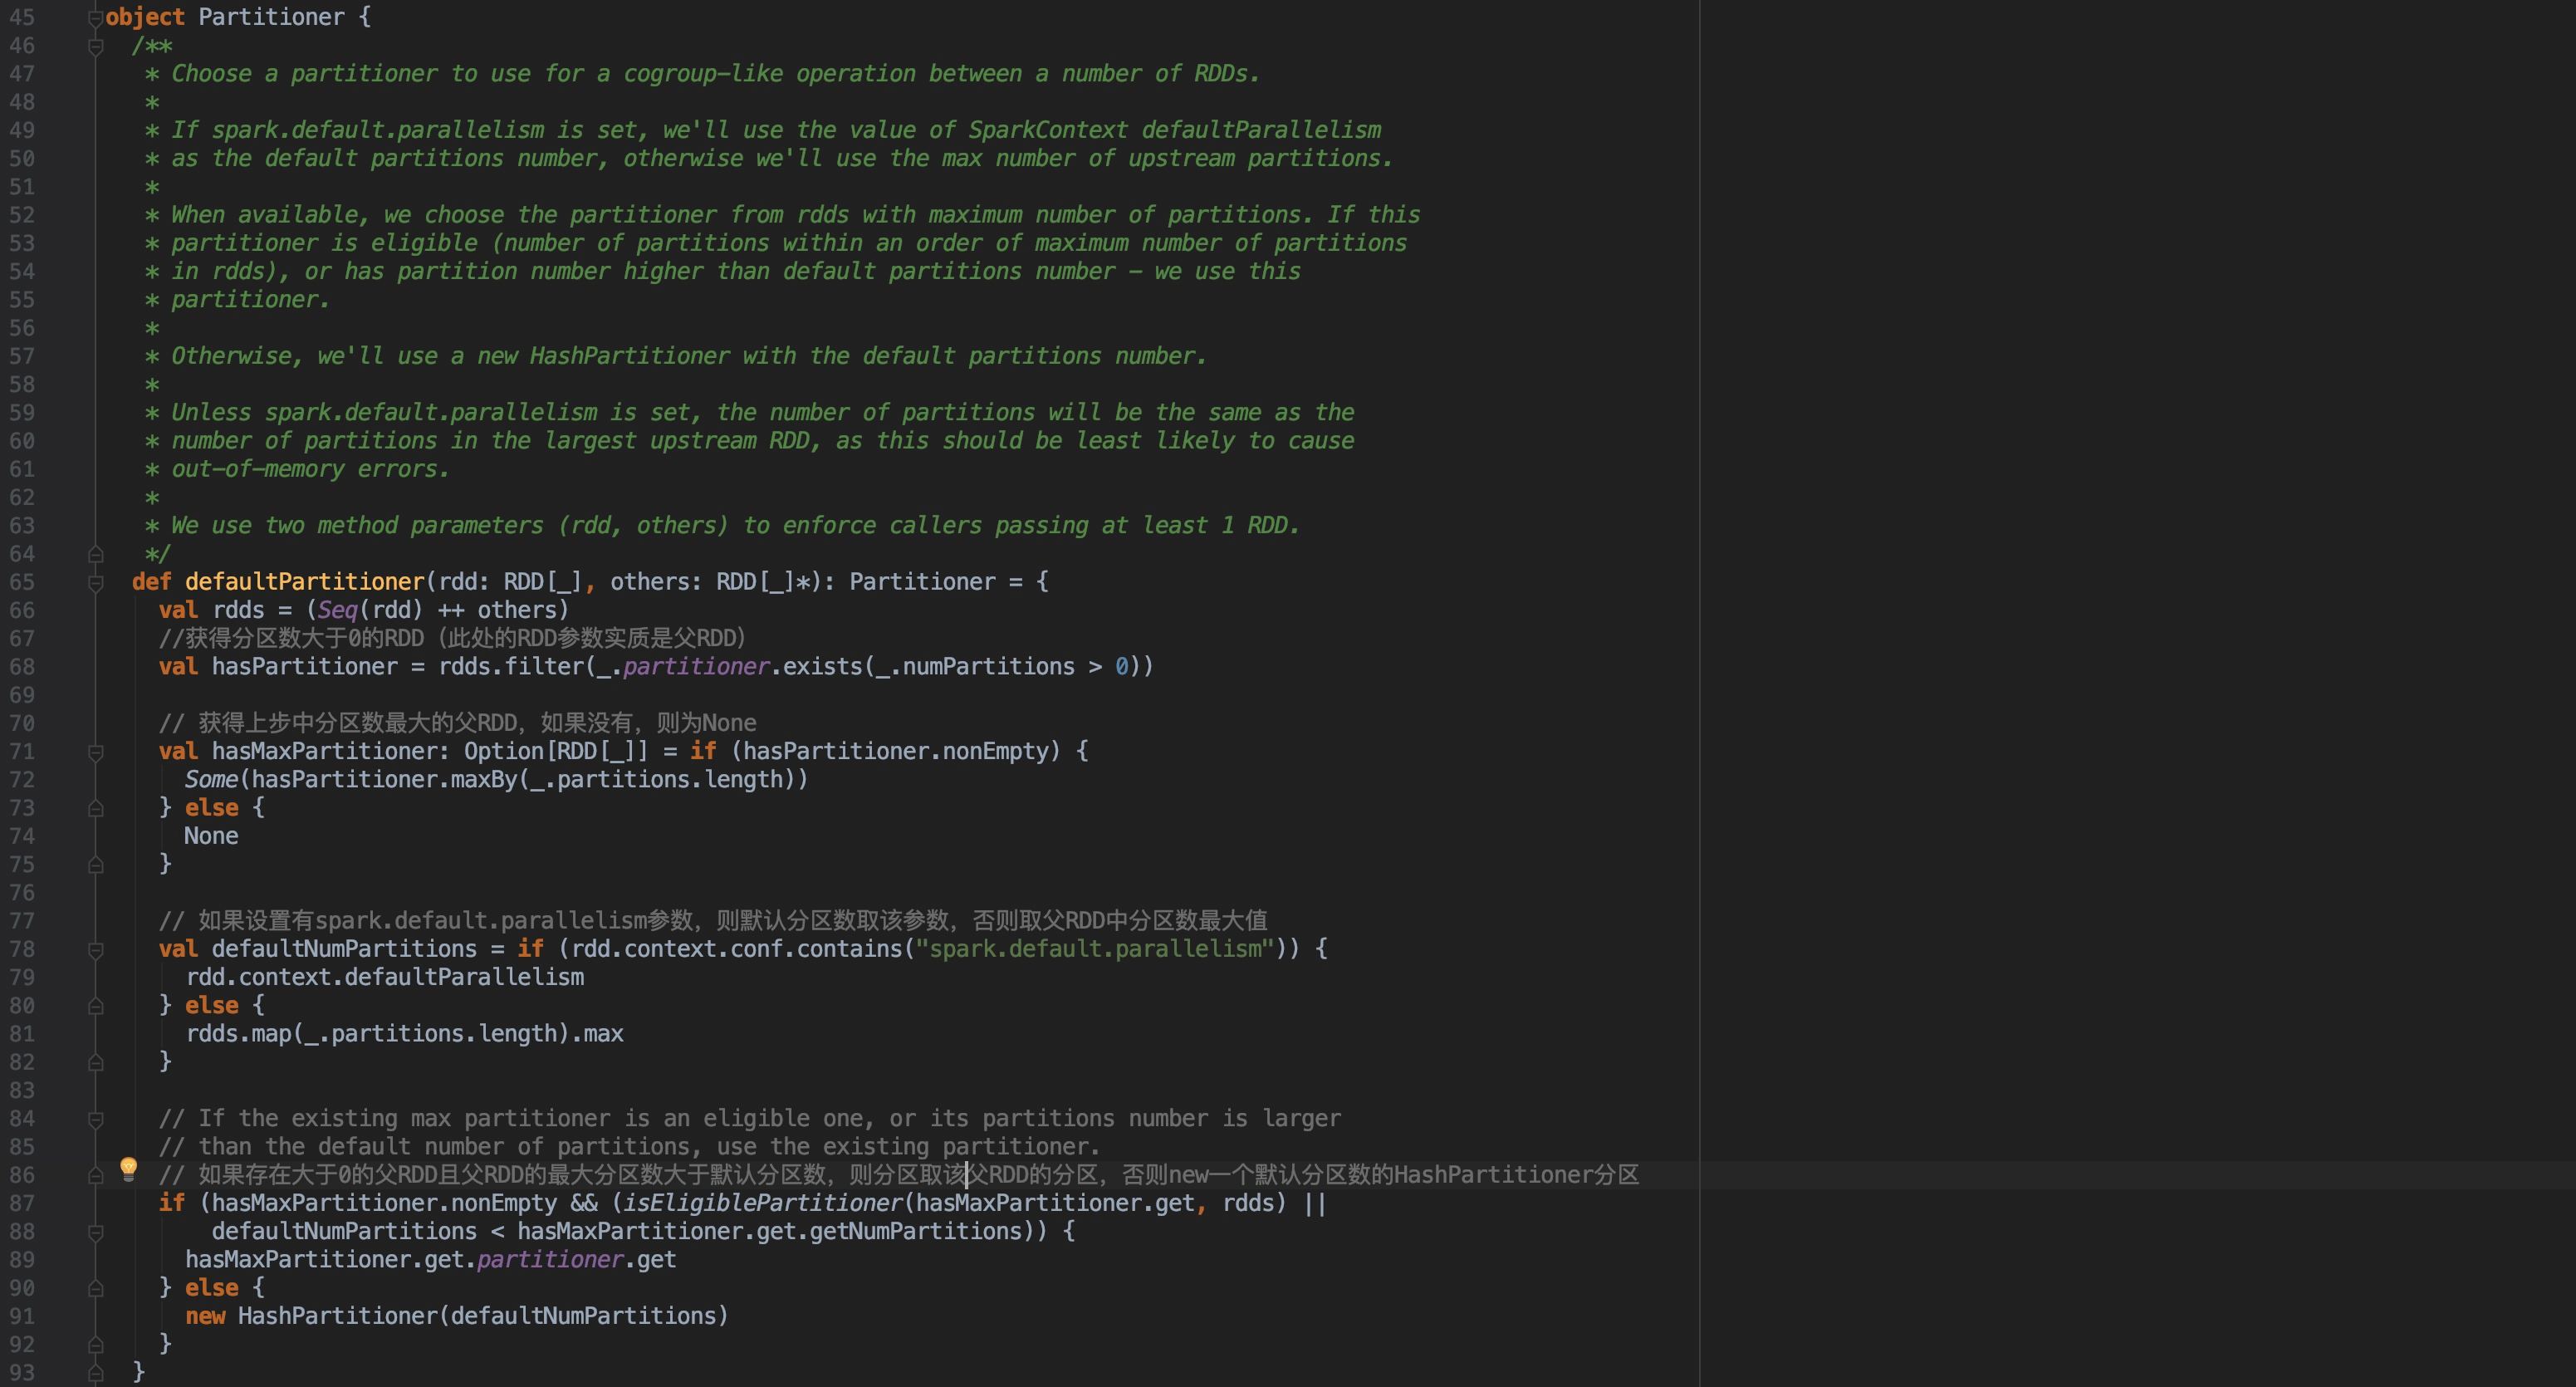Click 'hasPartitioner' variable declaration on line 68
The height and width of the screenshot is (1387, 2576).
[305, 667]
